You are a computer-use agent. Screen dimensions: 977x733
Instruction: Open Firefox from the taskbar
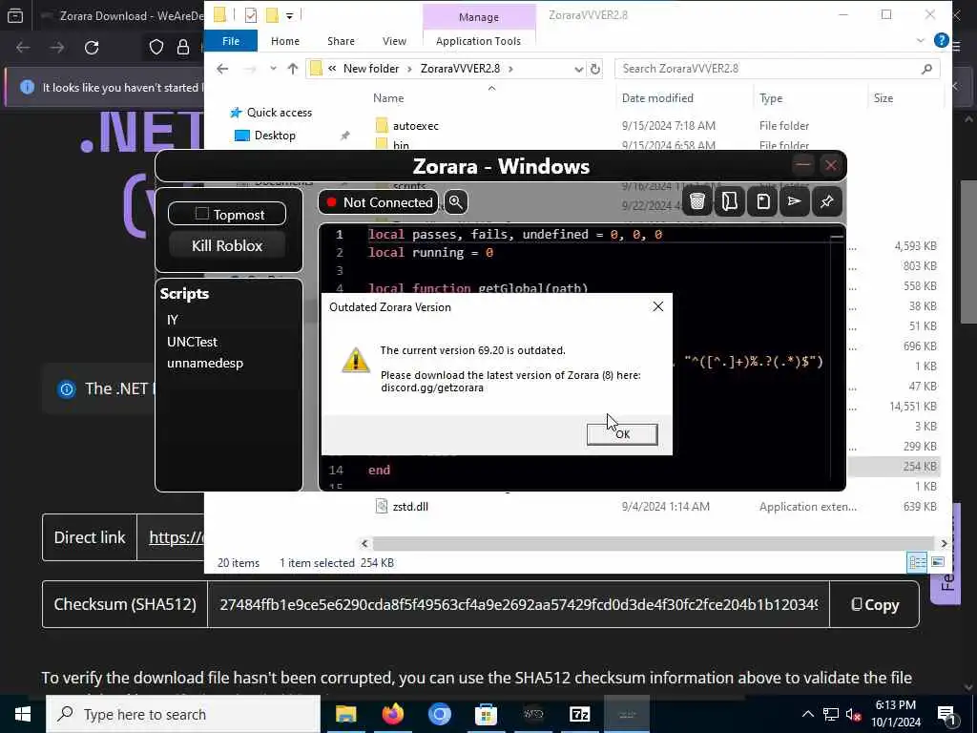click(392, 714)
